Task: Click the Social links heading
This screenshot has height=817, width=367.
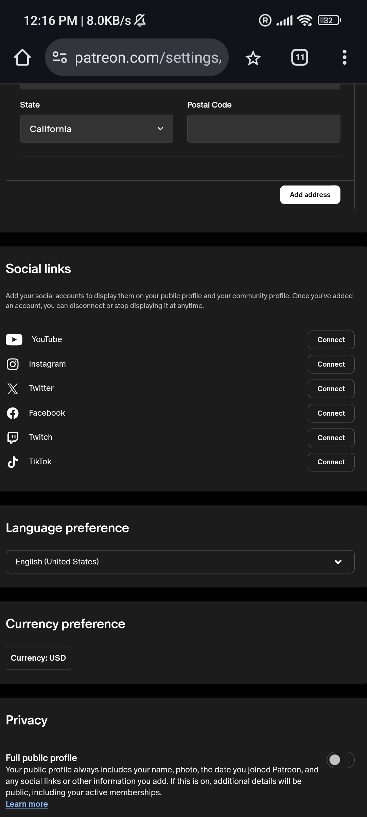Action: tap(38, 269)
